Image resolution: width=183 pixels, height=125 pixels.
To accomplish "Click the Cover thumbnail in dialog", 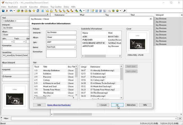I will point(137,42).
